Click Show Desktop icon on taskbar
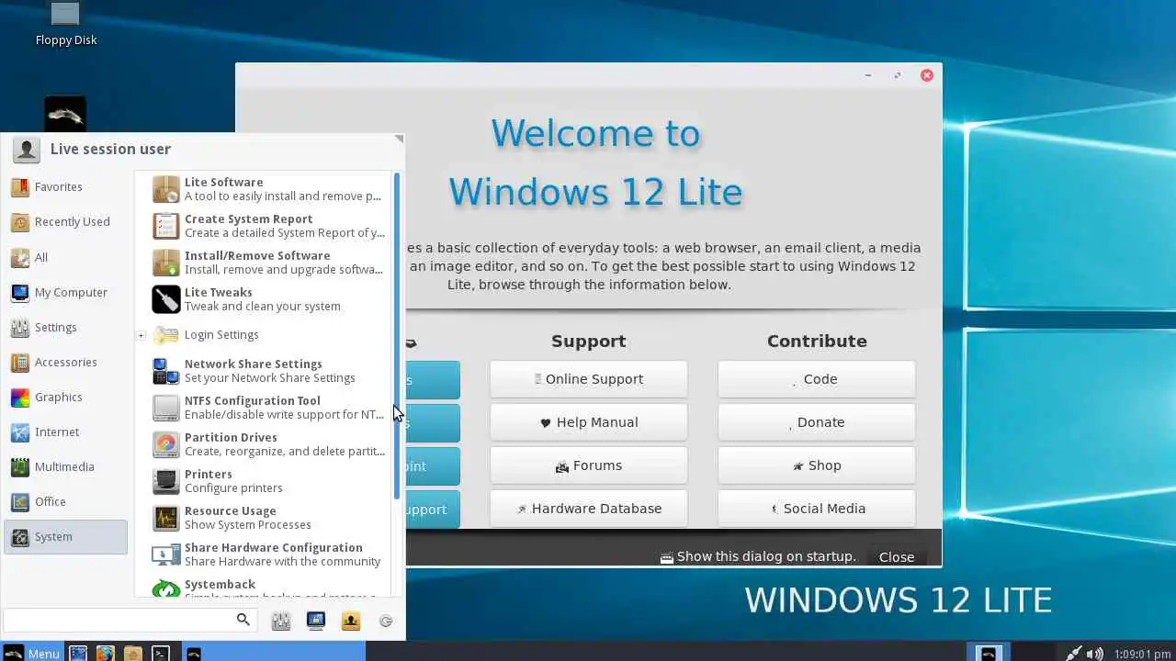The height and width of the screenshot is (661, 1176). pos(78,654)
